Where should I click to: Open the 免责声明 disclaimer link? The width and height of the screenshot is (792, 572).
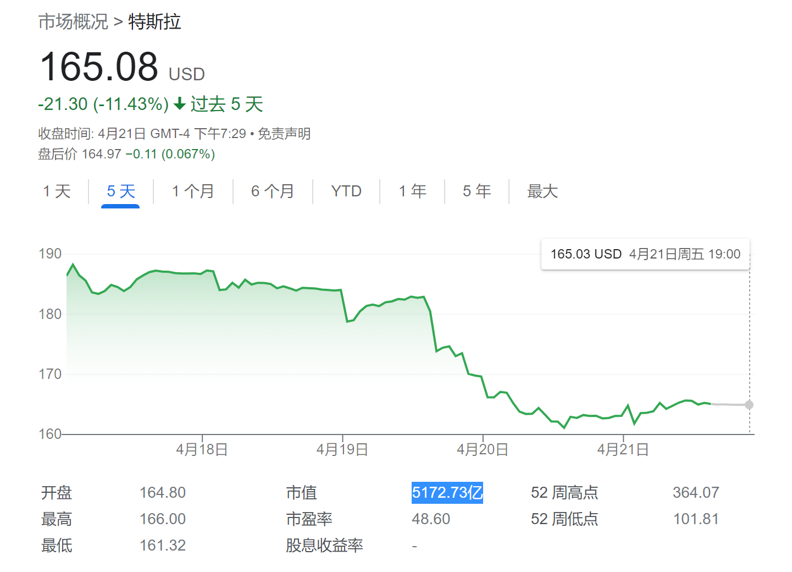[x=284, y=134]
